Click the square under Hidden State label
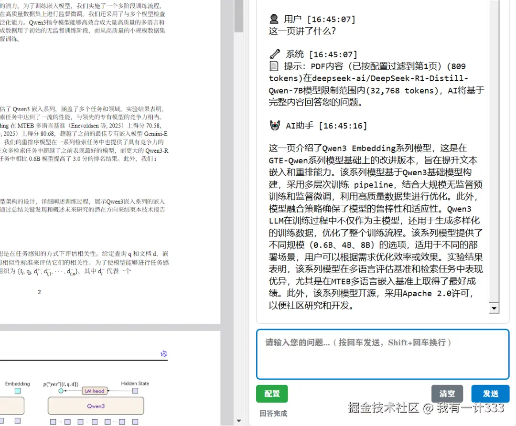Image resolution: width=516 pixels, height=426 pixels. click(135, 391)
